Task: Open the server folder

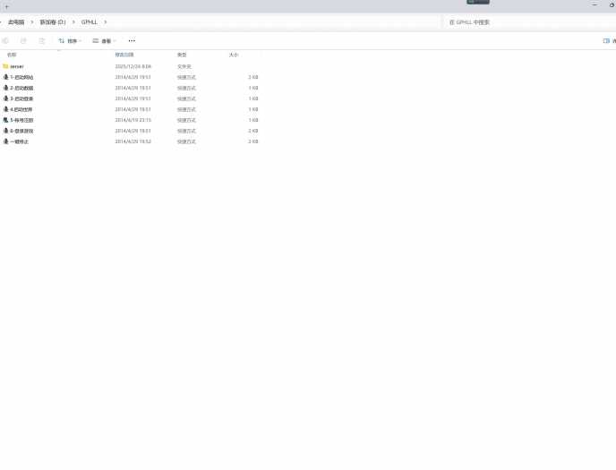Action: (x=5, y=66)
